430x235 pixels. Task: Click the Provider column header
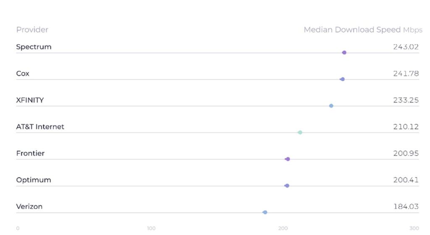(x=32, y=30)
